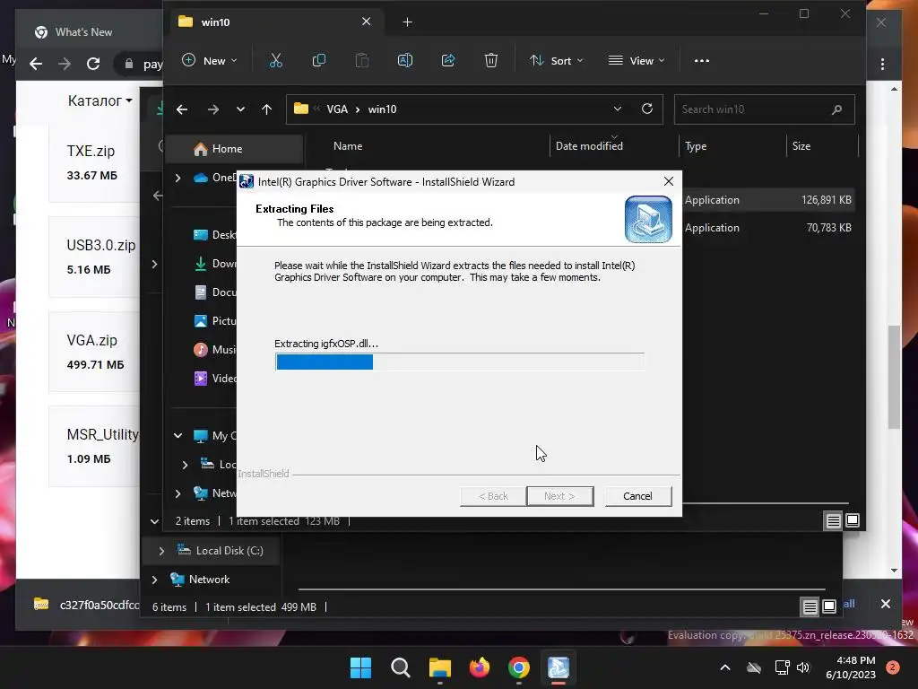The width and height of the screenshot is (918, 689).
Task: Expand Network node in rear Explorer window
Action: pos(154,580)
